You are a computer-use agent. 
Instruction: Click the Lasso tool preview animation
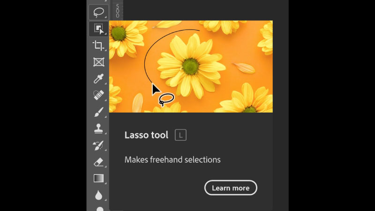coord(191,66)
